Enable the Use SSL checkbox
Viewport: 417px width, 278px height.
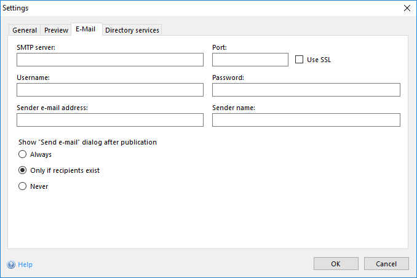[x=300, y=60]
